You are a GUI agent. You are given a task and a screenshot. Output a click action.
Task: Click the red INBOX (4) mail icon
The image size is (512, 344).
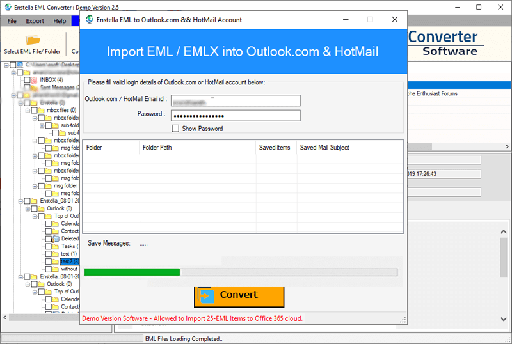pyautogui.click(x=35, y=80)
